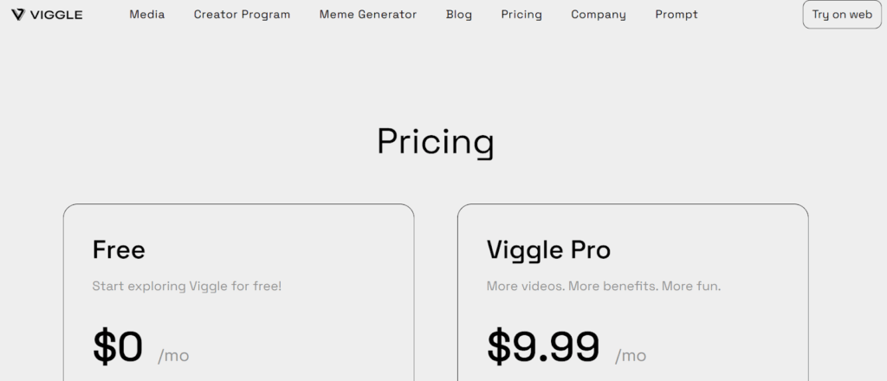Viewport: 887px width, 381px height.
Task: Click the $0 price amount
Action: point(118,346)
